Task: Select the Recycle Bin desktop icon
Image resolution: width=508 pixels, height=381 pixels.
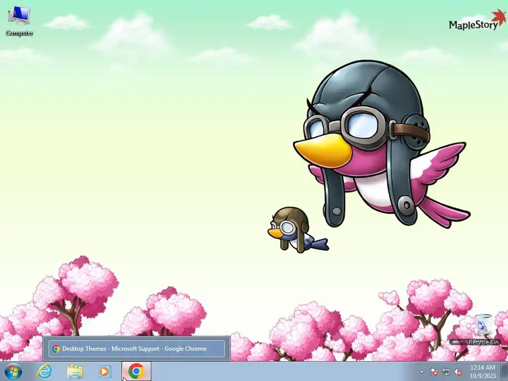Action: click(x=483, y=329)
